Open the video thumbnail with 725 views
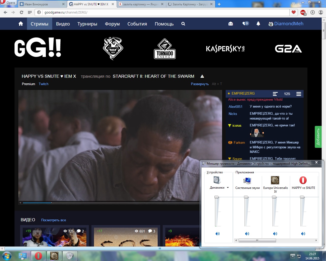The width and height of the screenshot is (326, 261). (55, 237)
